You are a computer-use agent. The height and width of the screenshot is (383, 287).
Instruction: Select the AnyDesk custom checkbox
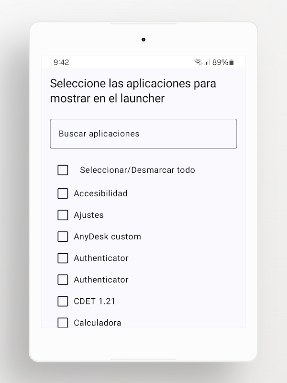point(63,237)
